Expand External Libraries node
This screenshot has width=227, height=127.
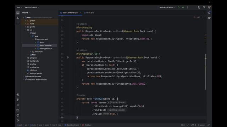click(23, 77)
